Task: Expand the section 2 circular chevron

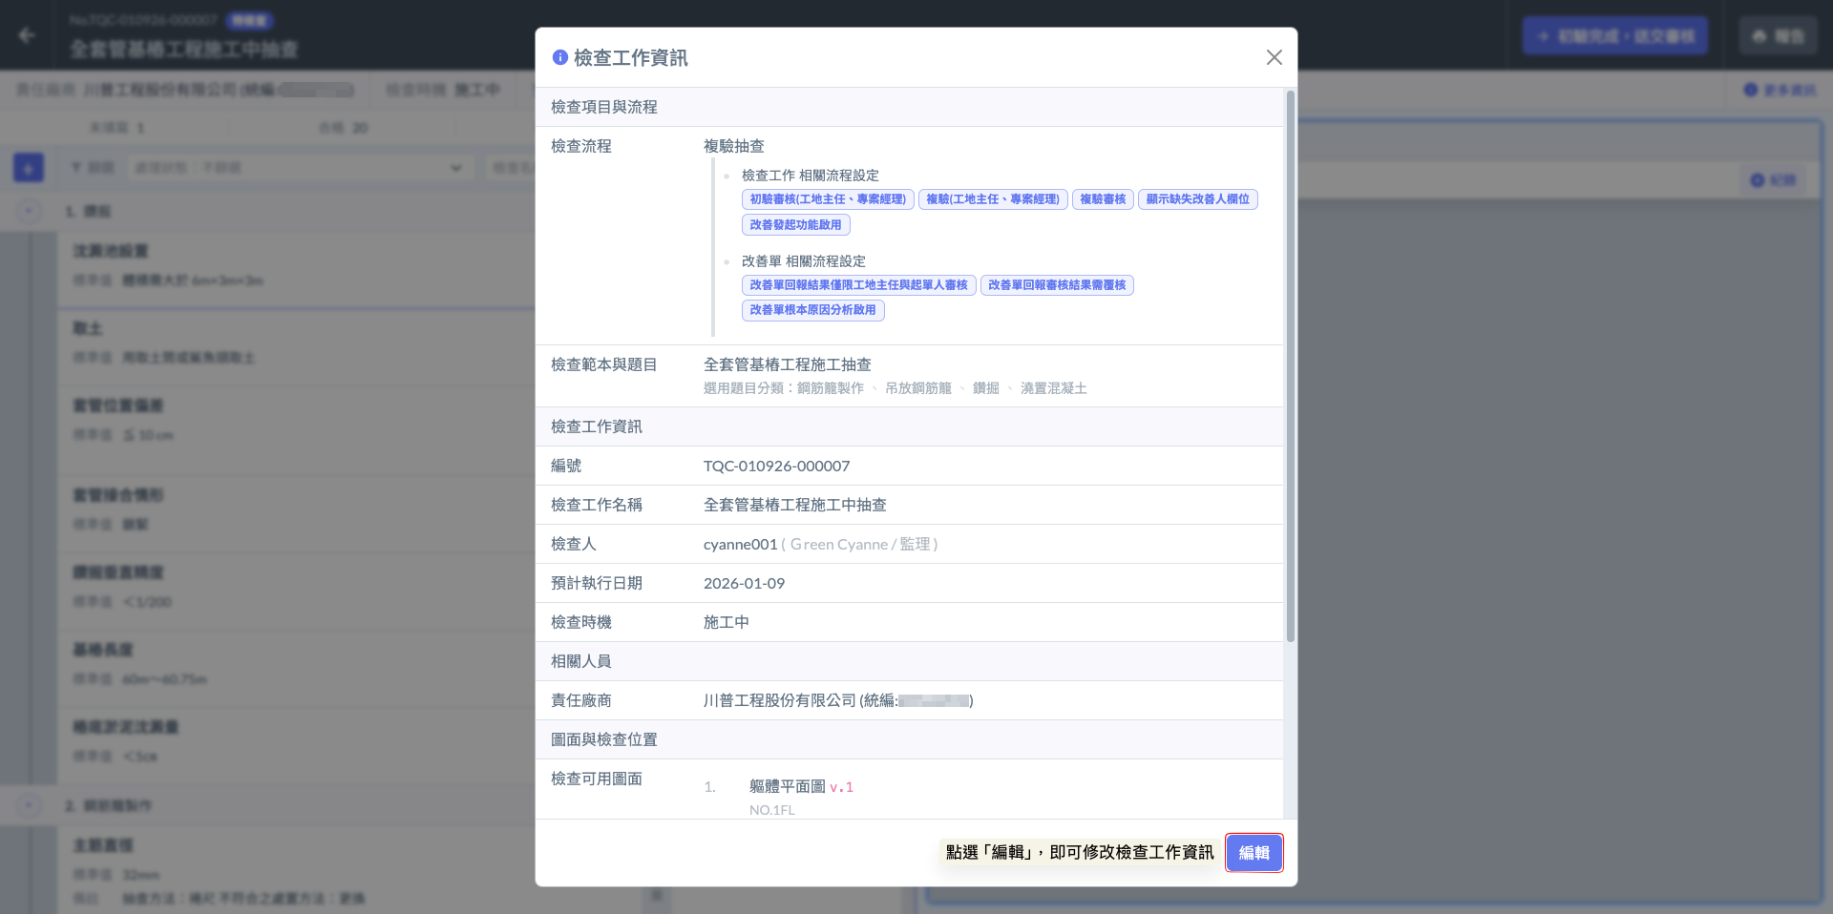Action: pyautogui.click(x=29, y=805)
